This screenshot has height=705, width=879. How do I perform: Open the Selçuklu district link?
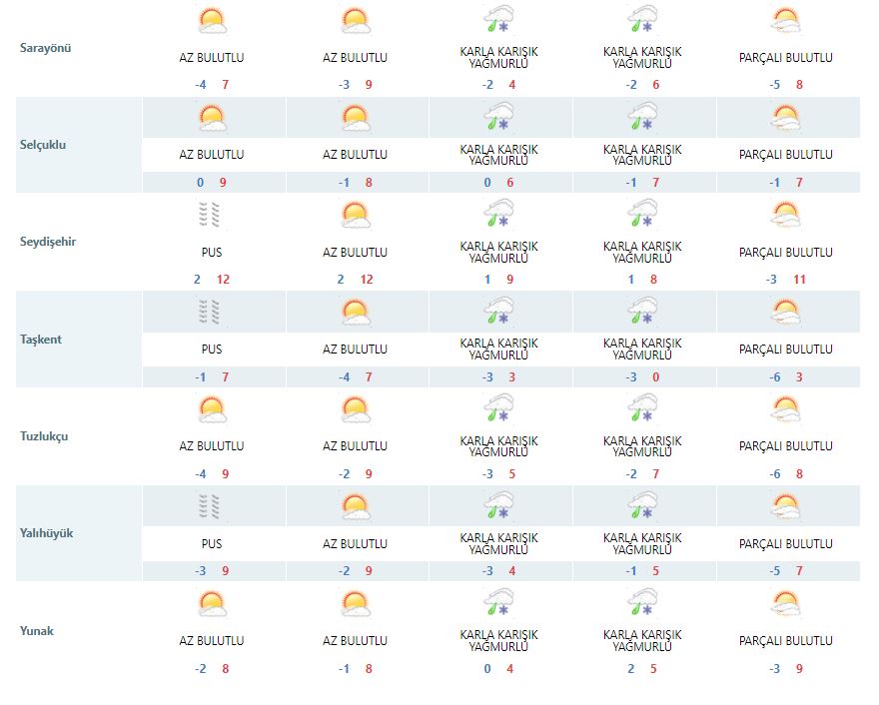click(44, 145)
